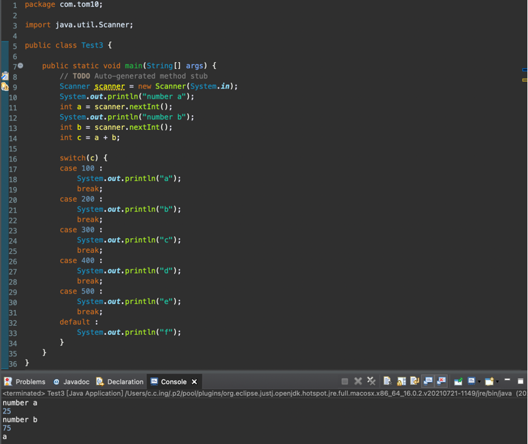Viewport: 528px width, 444px height.
Task: Toggle Word Wrap in console
Action: tap(415, 381)
